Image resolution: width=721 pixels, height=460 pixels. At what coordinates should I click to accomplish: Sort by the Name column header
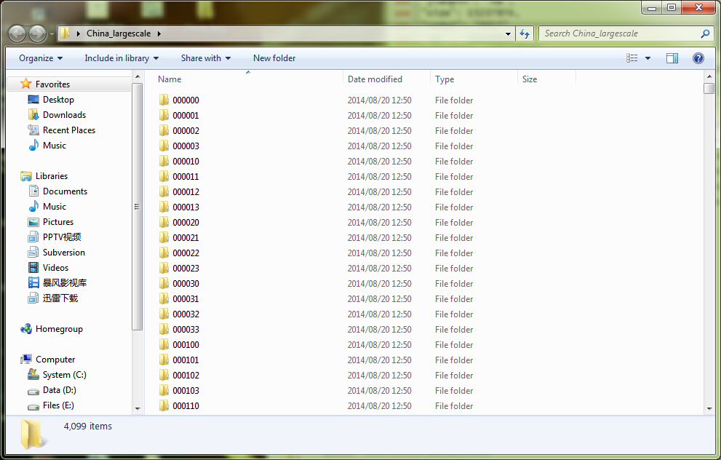coord(248,79)
